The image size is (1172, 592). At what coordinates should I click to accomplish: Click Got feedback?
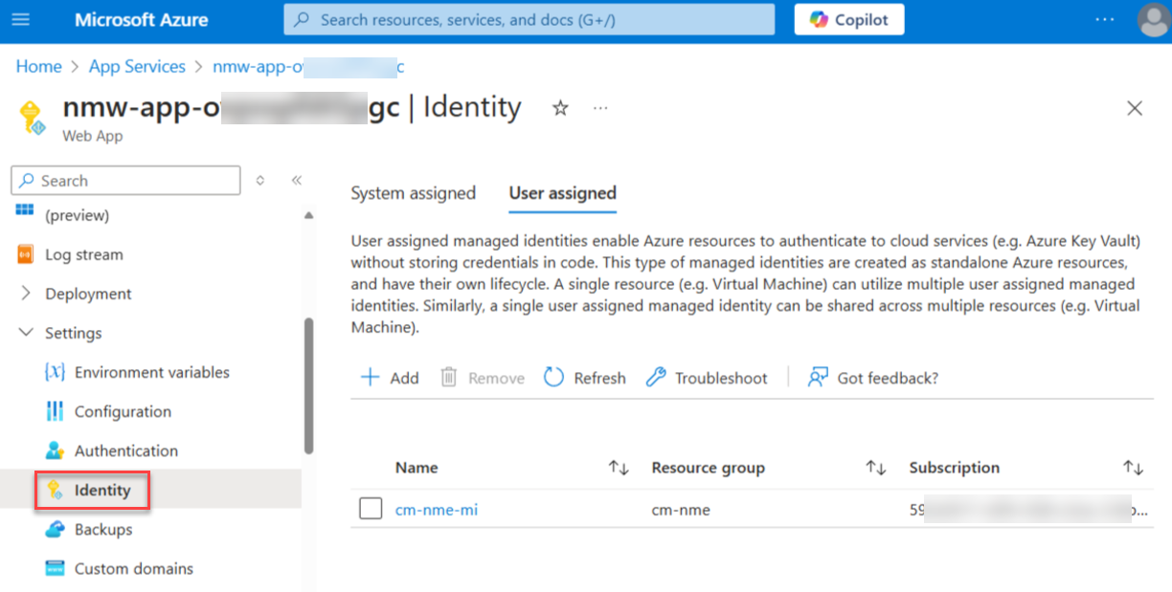(873, 378)
